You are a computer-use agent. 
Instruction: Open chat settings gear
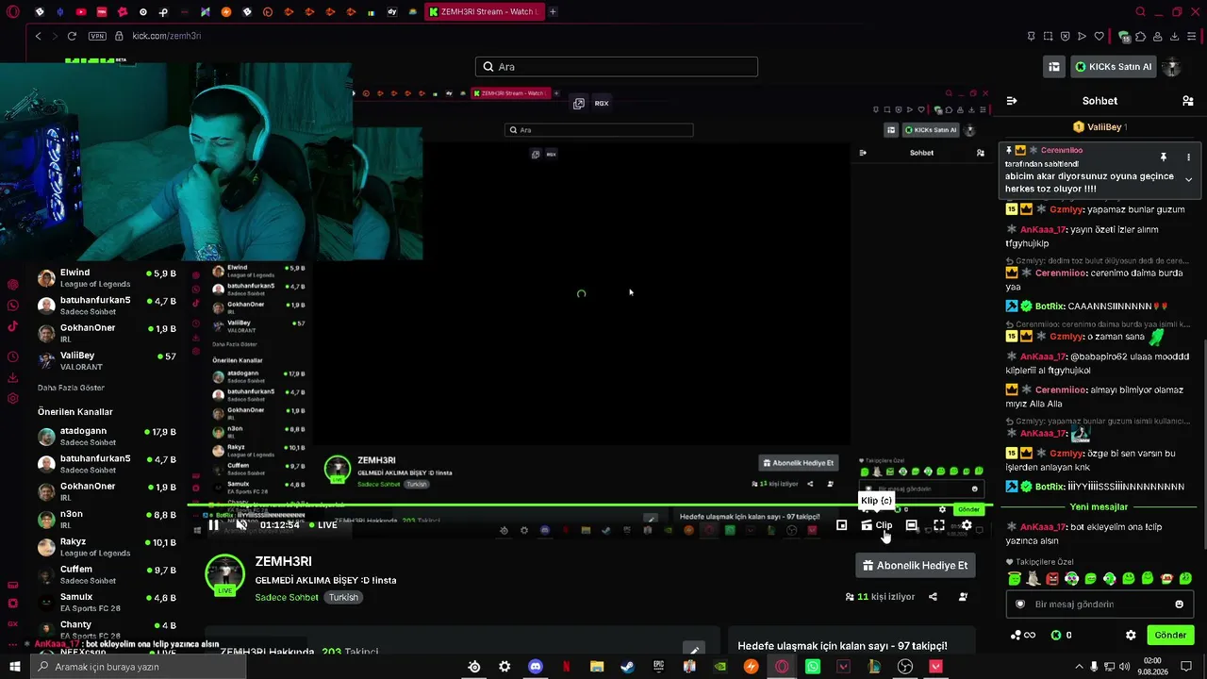[x=1131, y=635]
